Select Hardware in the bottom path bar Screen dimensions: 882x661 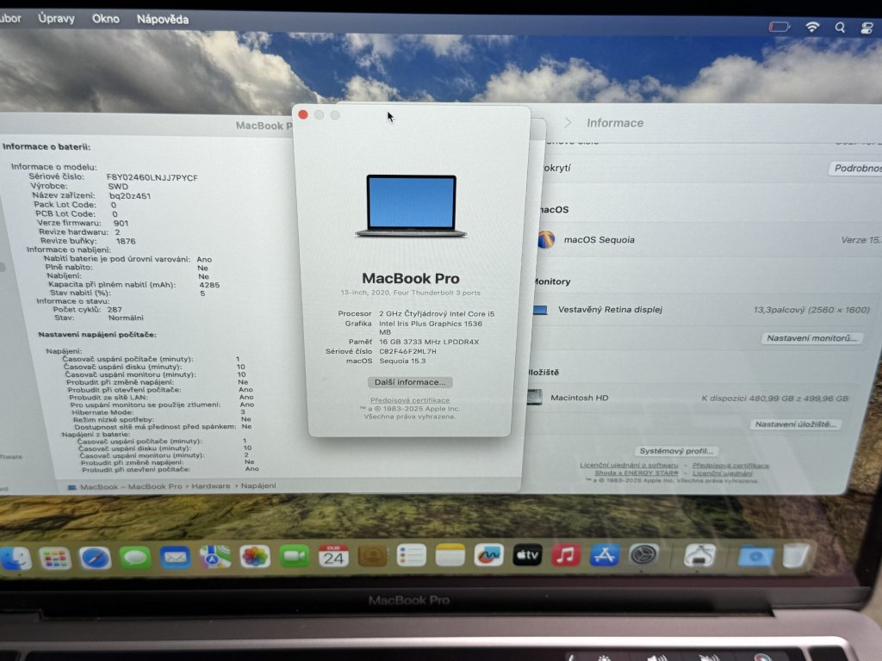pos(211,485)
